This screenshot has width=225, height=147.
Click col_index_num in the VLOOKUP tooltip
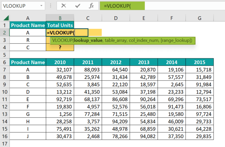144,41
